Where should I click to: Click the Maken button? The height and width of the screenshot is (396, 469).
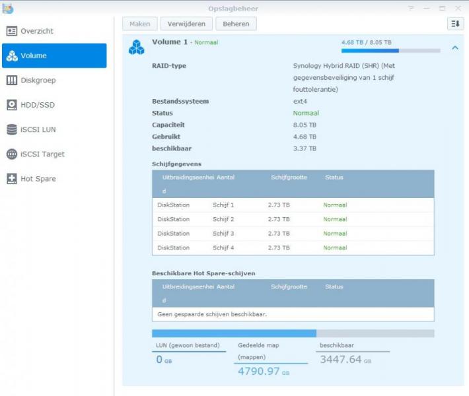(139, 24)
